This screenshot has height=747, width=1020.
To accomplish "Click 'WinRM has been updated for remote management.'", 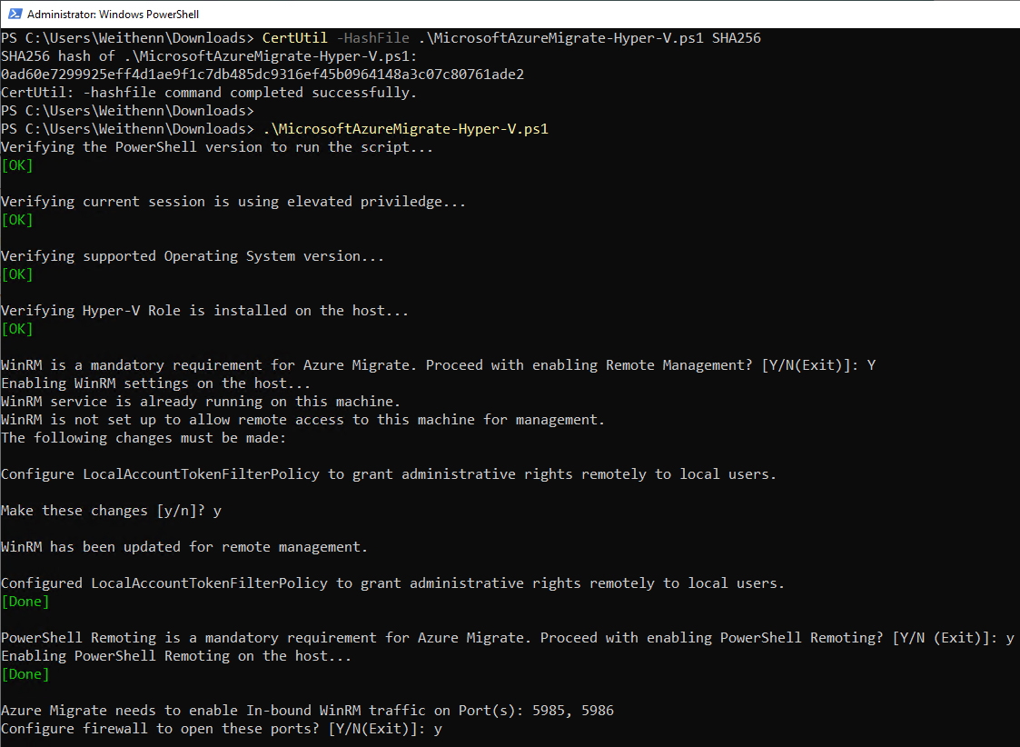I will point(184,547).
